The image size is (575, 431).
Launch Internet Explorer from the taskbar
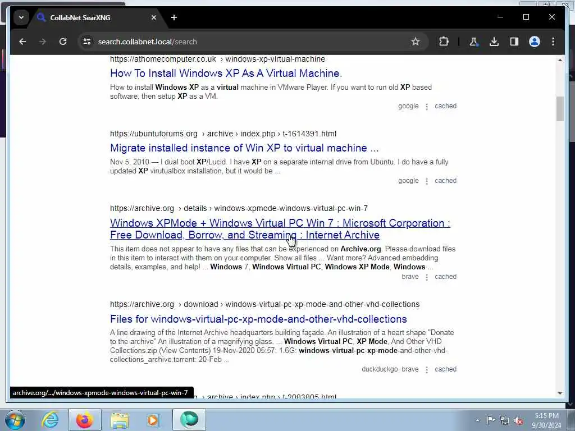click(x=50, y=420)
